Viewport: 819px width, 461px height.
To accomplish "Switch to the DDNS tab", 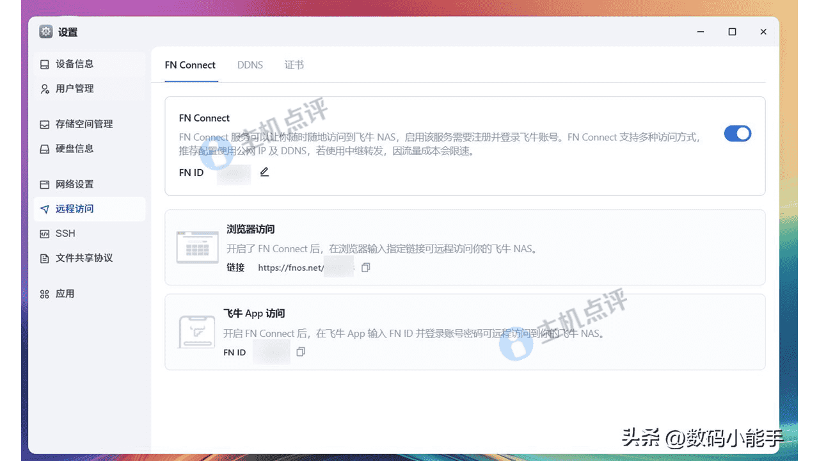I will pyautogui.click(x=250, y=65).
